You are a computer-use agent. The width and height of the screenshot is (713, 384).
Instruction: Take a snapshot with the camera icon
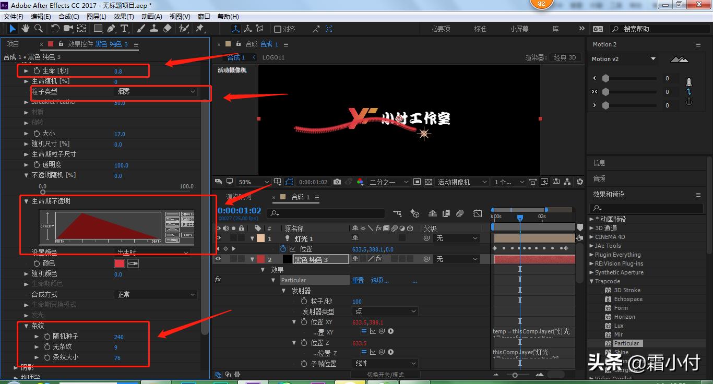[337, 182]
